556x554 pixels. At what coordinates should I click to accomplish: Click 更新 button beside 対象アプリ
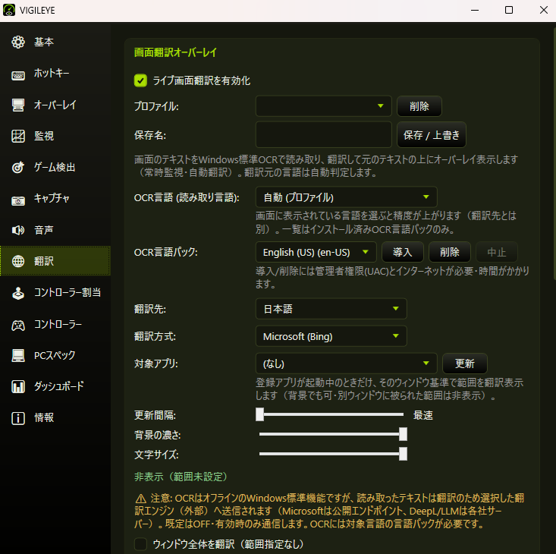click(464, 364)
